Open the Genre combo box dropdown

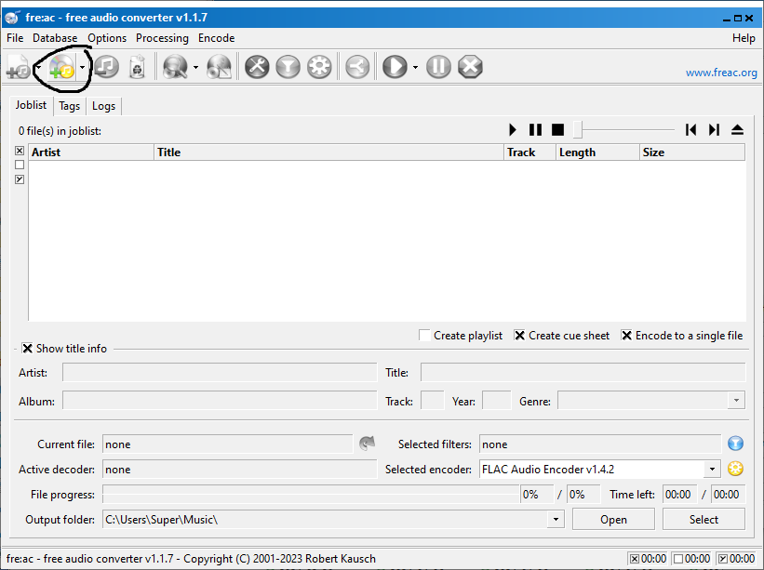pos(736,401)
